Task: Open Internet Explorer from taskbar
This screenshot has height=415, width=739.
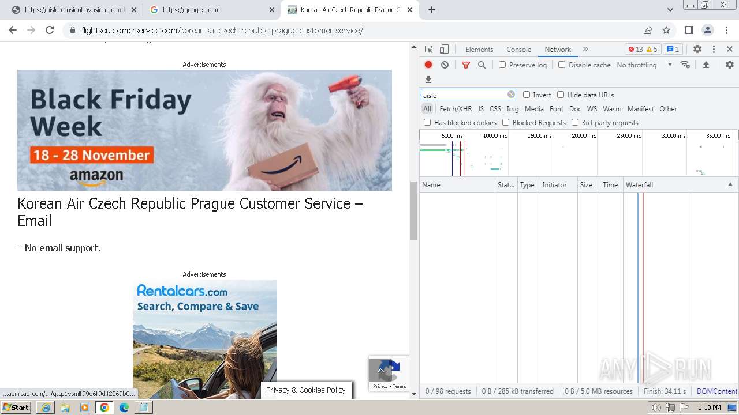Action: click(46, 408)
